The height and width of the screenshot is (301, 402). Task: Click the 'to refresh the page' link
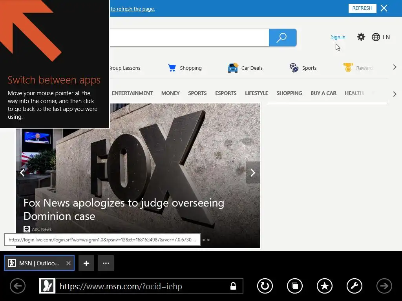click(x=133, y=9)
